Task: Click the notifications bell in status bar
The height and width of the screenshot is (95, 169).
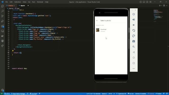Action: pos(167,94)
